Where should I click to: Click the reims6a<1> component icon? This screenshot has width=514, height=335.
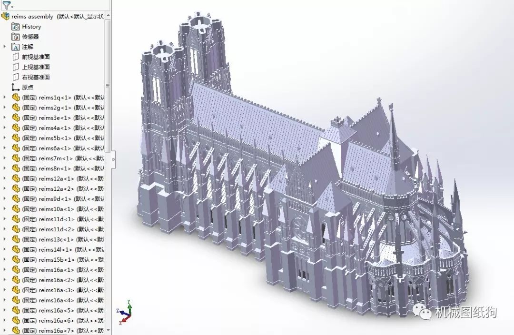(x=16, y=148)
